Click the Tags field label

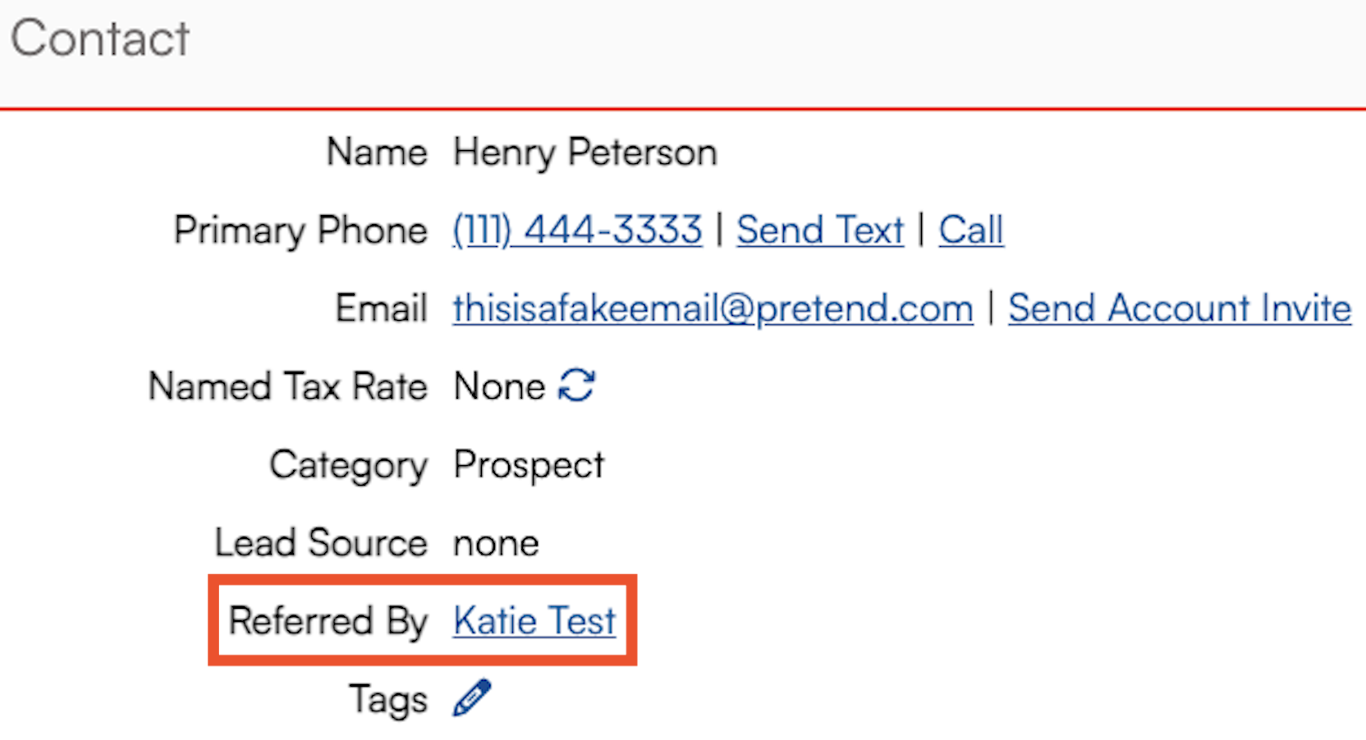tap(387, 700)
